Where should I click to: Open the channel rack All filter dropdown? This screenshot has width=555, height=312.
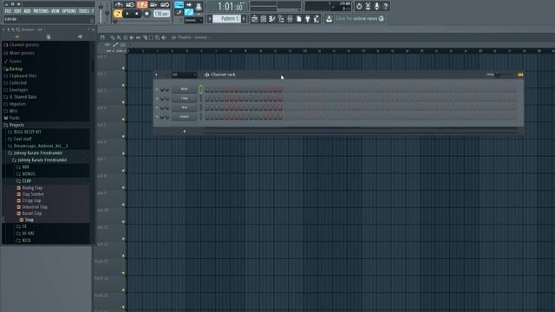(x=184, y=75)
